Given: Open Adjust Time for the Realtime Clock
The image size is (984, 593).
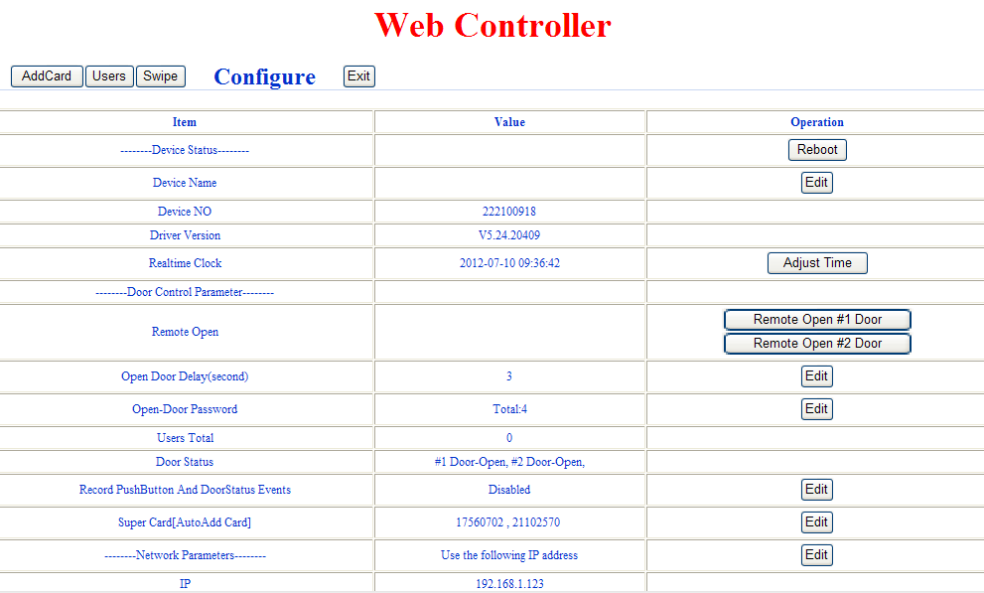Looking at the screenshot, I should (816, 262).
